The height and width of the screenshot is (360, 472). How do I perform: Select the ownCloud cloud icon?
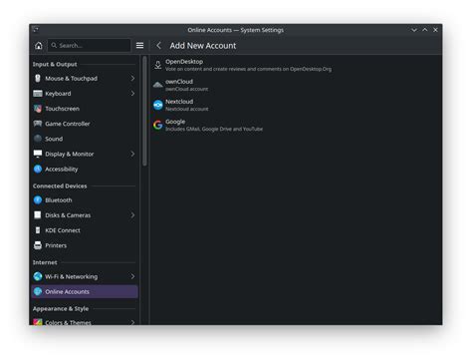tap(158, 85)
